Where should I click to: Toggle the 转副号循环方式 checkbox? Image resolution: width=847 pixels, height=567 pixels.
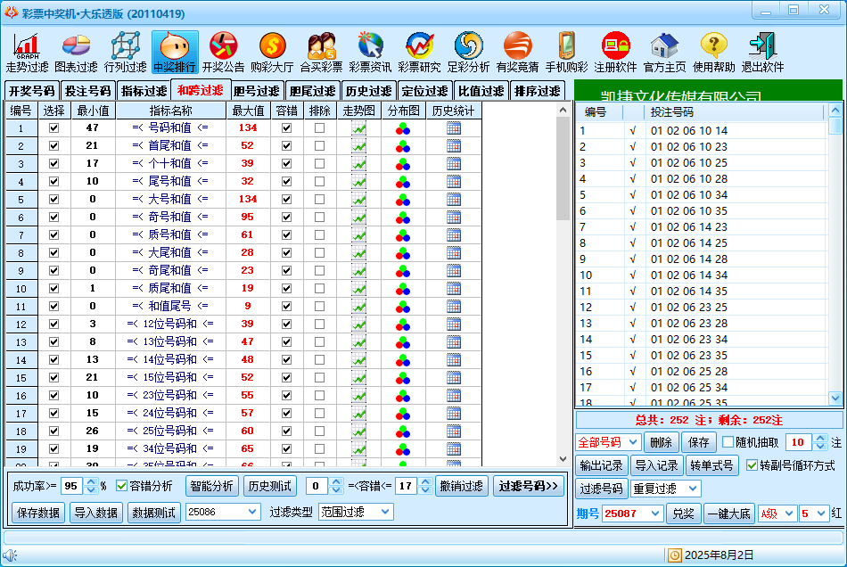(x=752, y=465)
